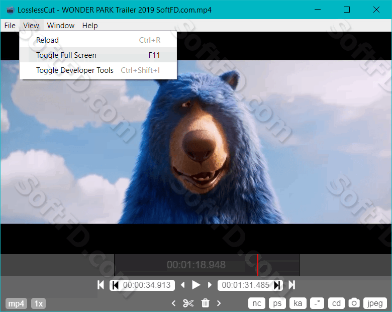Click the LosslessCut clapperboard app icon
This screenshot has width=392, height=312.
[10, 10]
